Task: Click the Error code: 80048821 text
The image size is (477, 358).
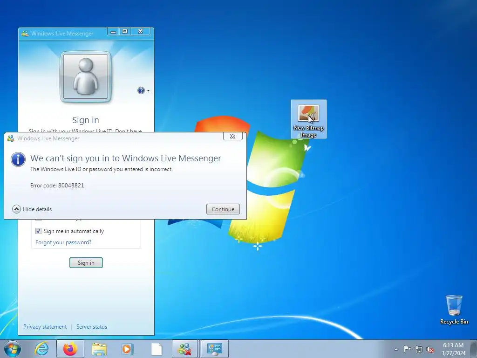Action: click(57, 186)
